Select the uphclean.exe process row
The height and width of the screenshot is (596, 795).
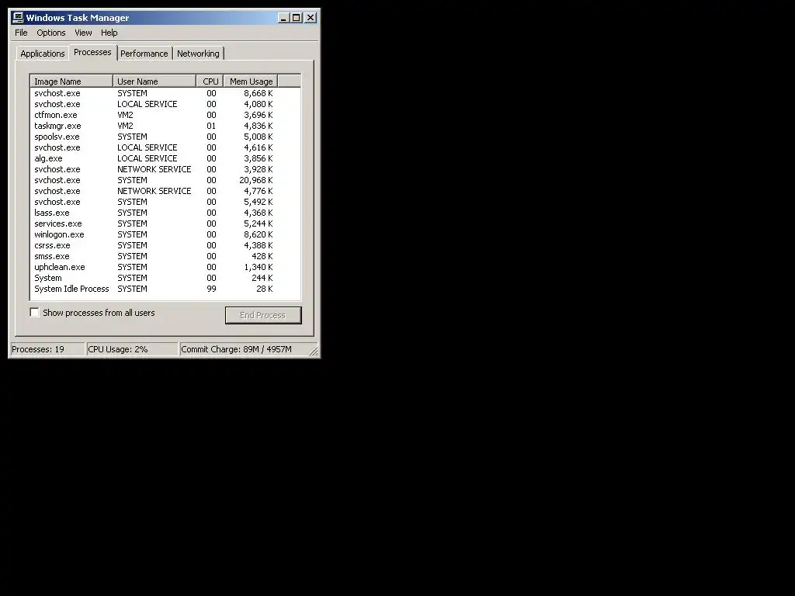click(x=165, y=267)
